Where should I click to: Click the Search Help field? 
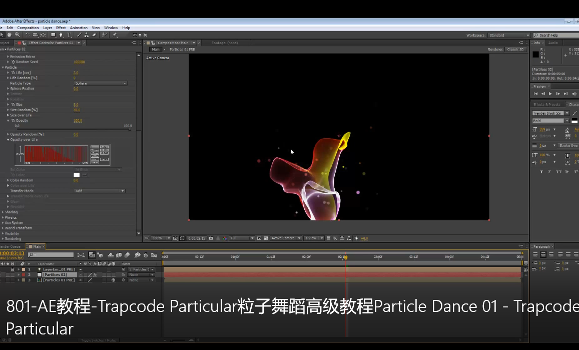pos(556,36)
